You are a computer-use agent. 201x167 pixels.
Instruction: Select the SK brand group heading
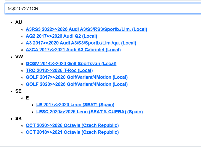pos(18,119)
